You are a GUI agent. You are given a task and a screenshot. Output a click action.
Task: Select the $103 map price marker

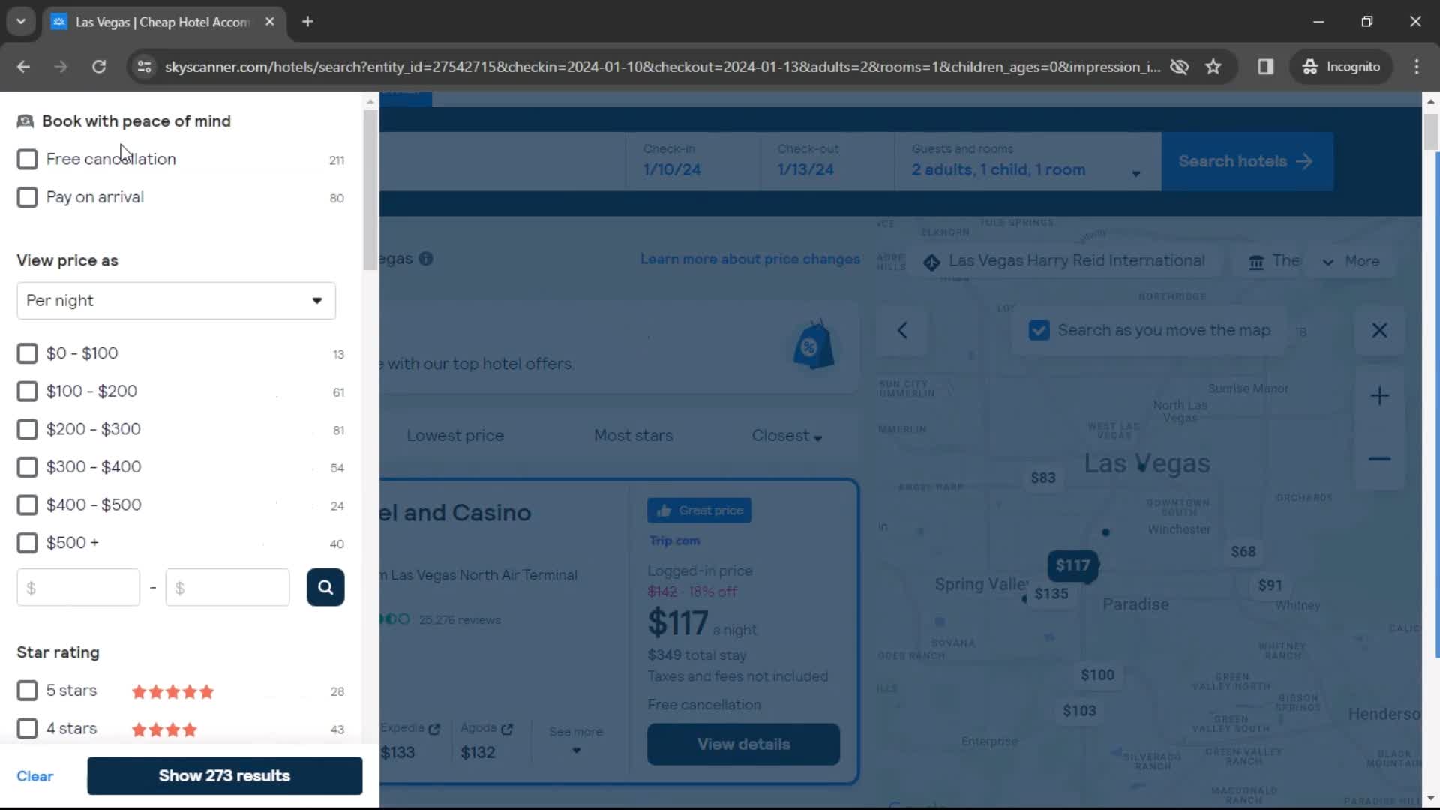(1079, 711)
